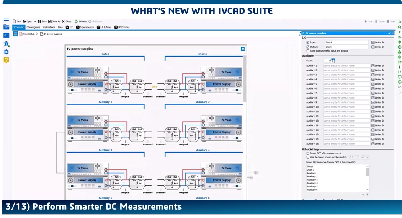The image size is (402, 218).
Task: Select IV power supplies breadcrumb item
Action: coord(51,34)
